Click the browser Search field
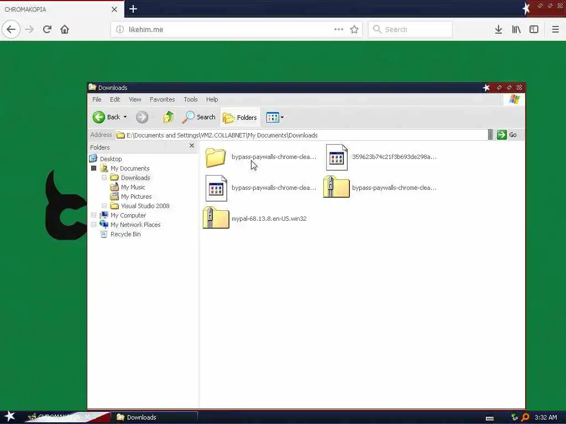 click(411, 29)
